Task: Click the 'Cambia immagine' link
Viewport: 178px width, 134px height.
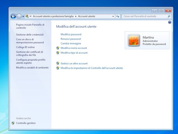Action: point(71,43)
